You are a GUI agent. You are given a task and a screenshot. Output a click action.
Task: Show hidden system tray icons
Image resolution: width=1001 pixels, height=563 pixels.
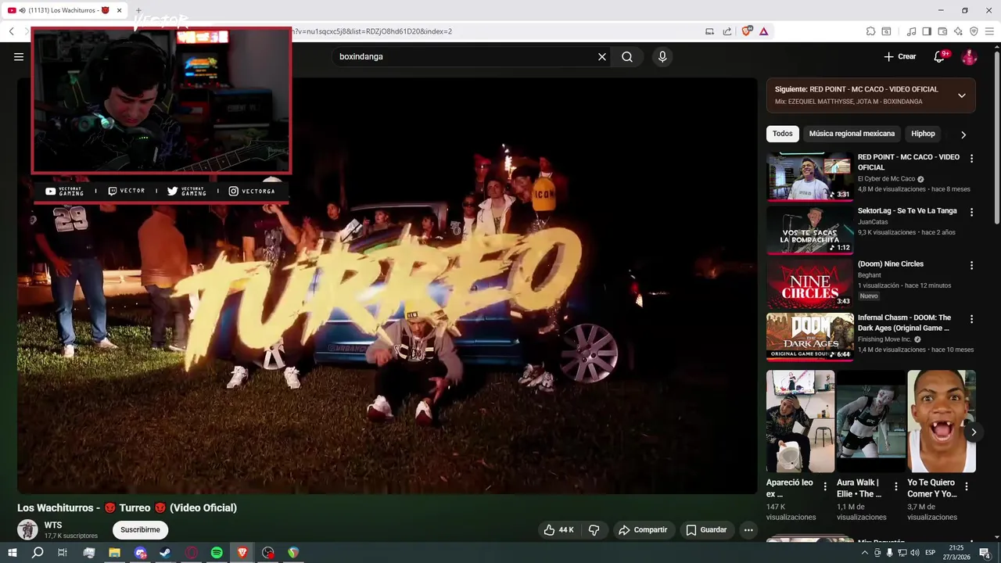[864, 553]
